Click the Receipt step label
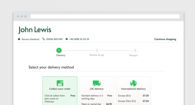 coord(133,55)
